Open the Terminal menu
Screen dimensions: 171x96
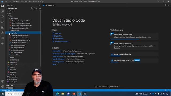click(36, 2)
